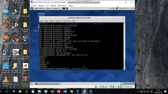This screenshot has width=168, height=94.
Task: Open Chrome from Windows taskbar
Action: pyautogui.click(x=71, y=91)
